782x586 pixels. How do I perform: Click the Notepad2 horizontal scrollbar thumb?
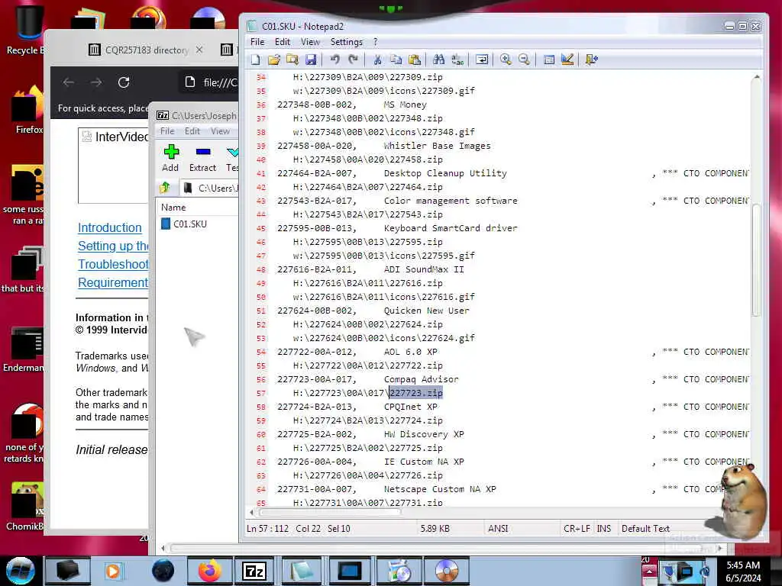tap(329, 512)
